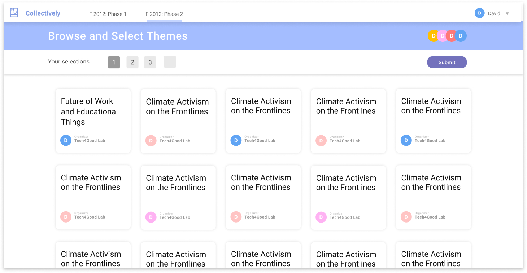This screenshot has height=273, width=527.
Task: Click the blue collaborator avatar in the banner
Action: 461,36
